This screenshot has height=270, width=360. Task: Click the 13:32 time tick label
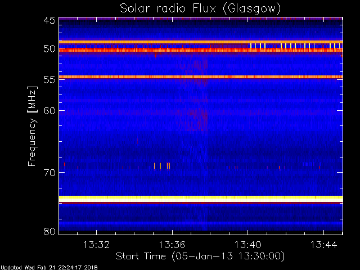(x=96, y=245)
